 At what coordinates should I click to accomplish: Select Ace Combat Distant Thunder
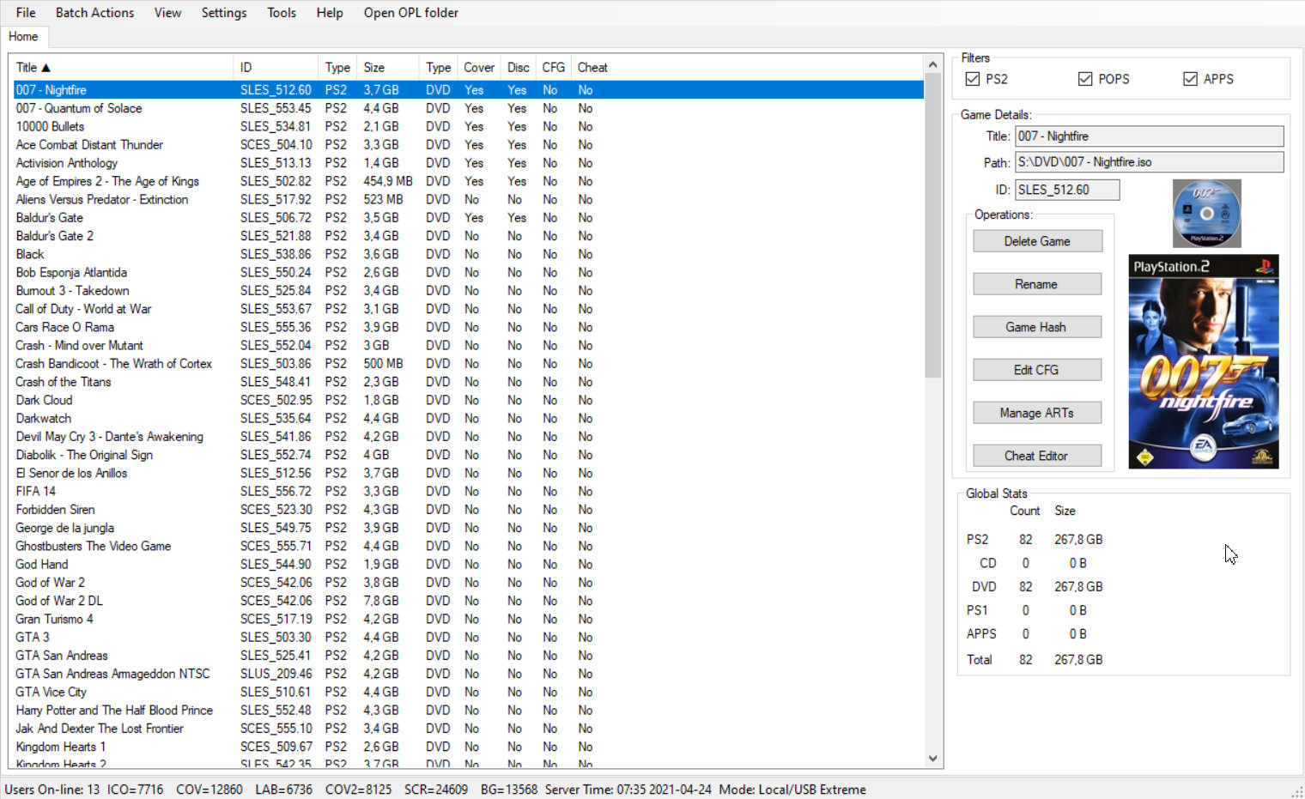coord(468,145)
